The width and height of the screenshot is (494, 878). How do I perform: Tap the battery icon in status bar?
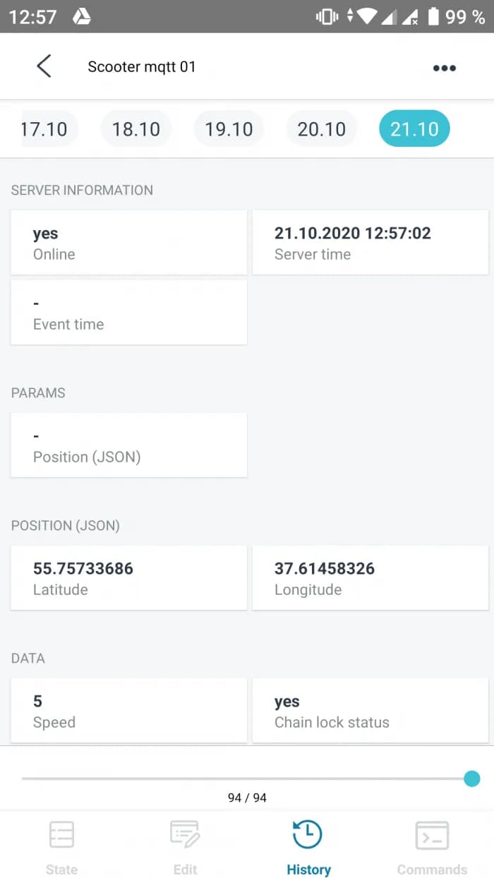coord(433,17)
